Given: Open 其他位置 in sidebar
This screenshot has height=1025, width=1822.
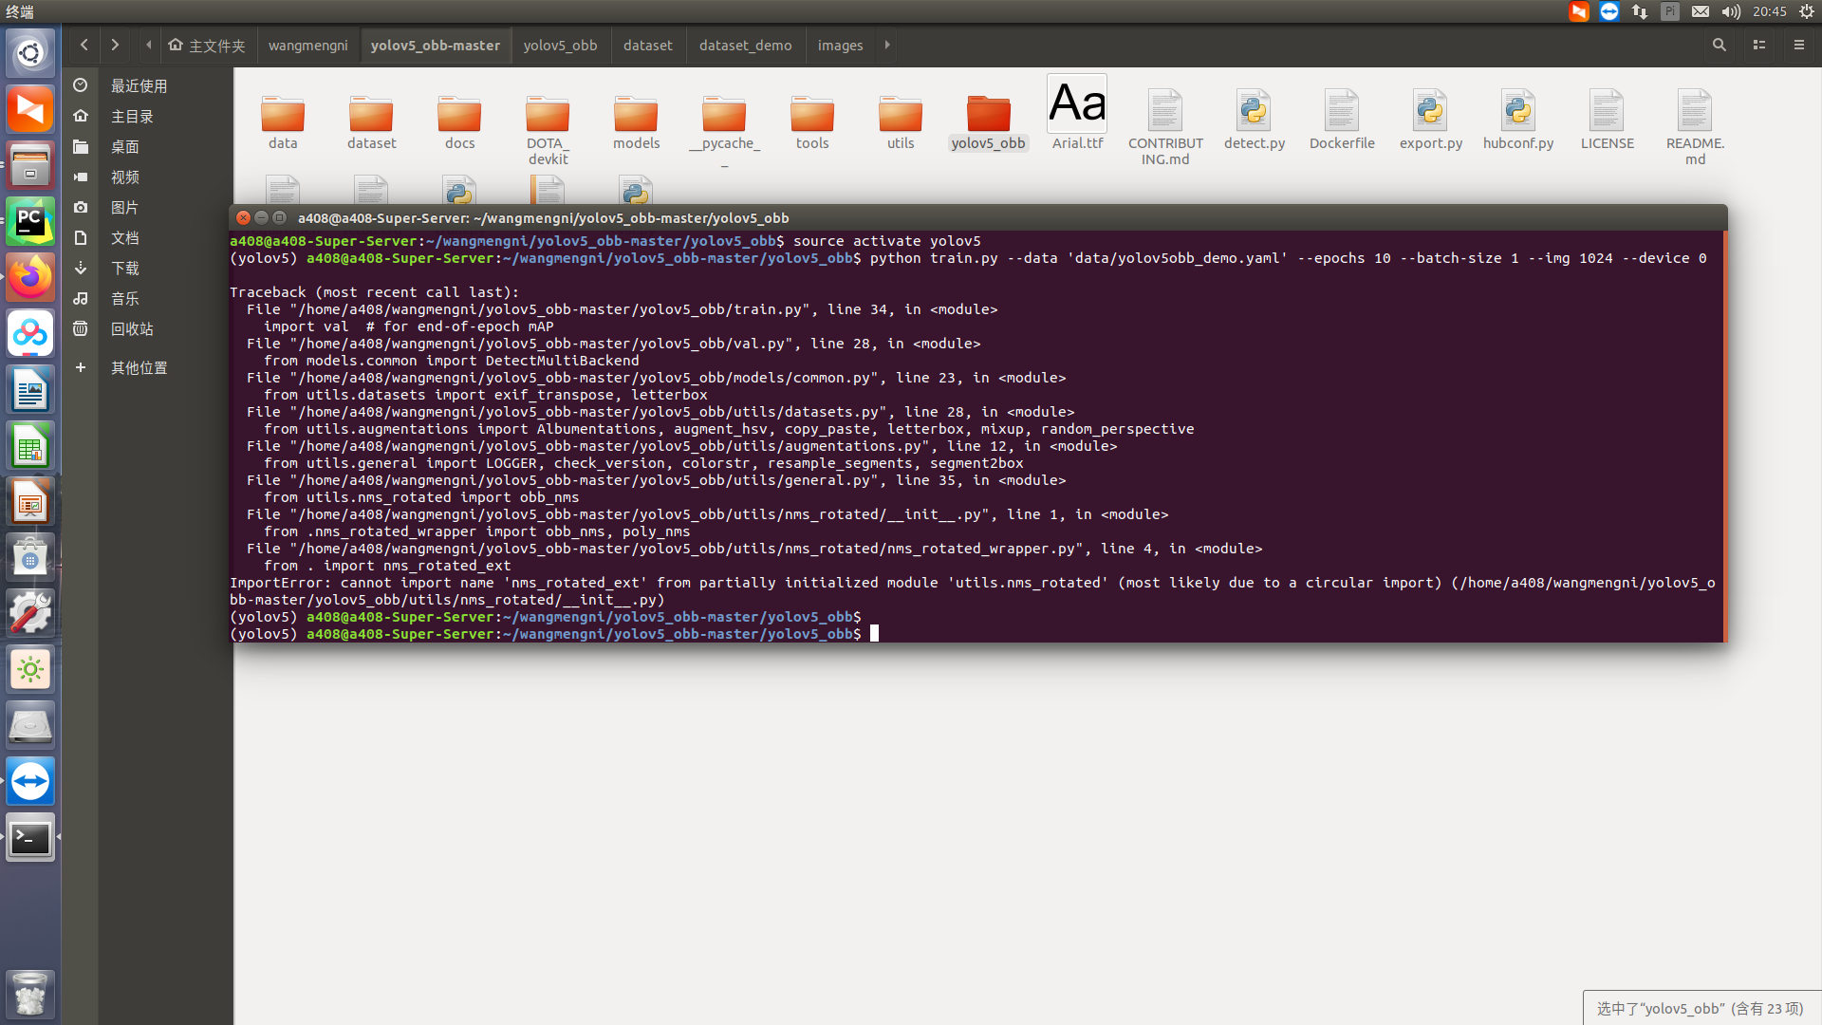Looking at the screenshot, I should click(139, 367).
